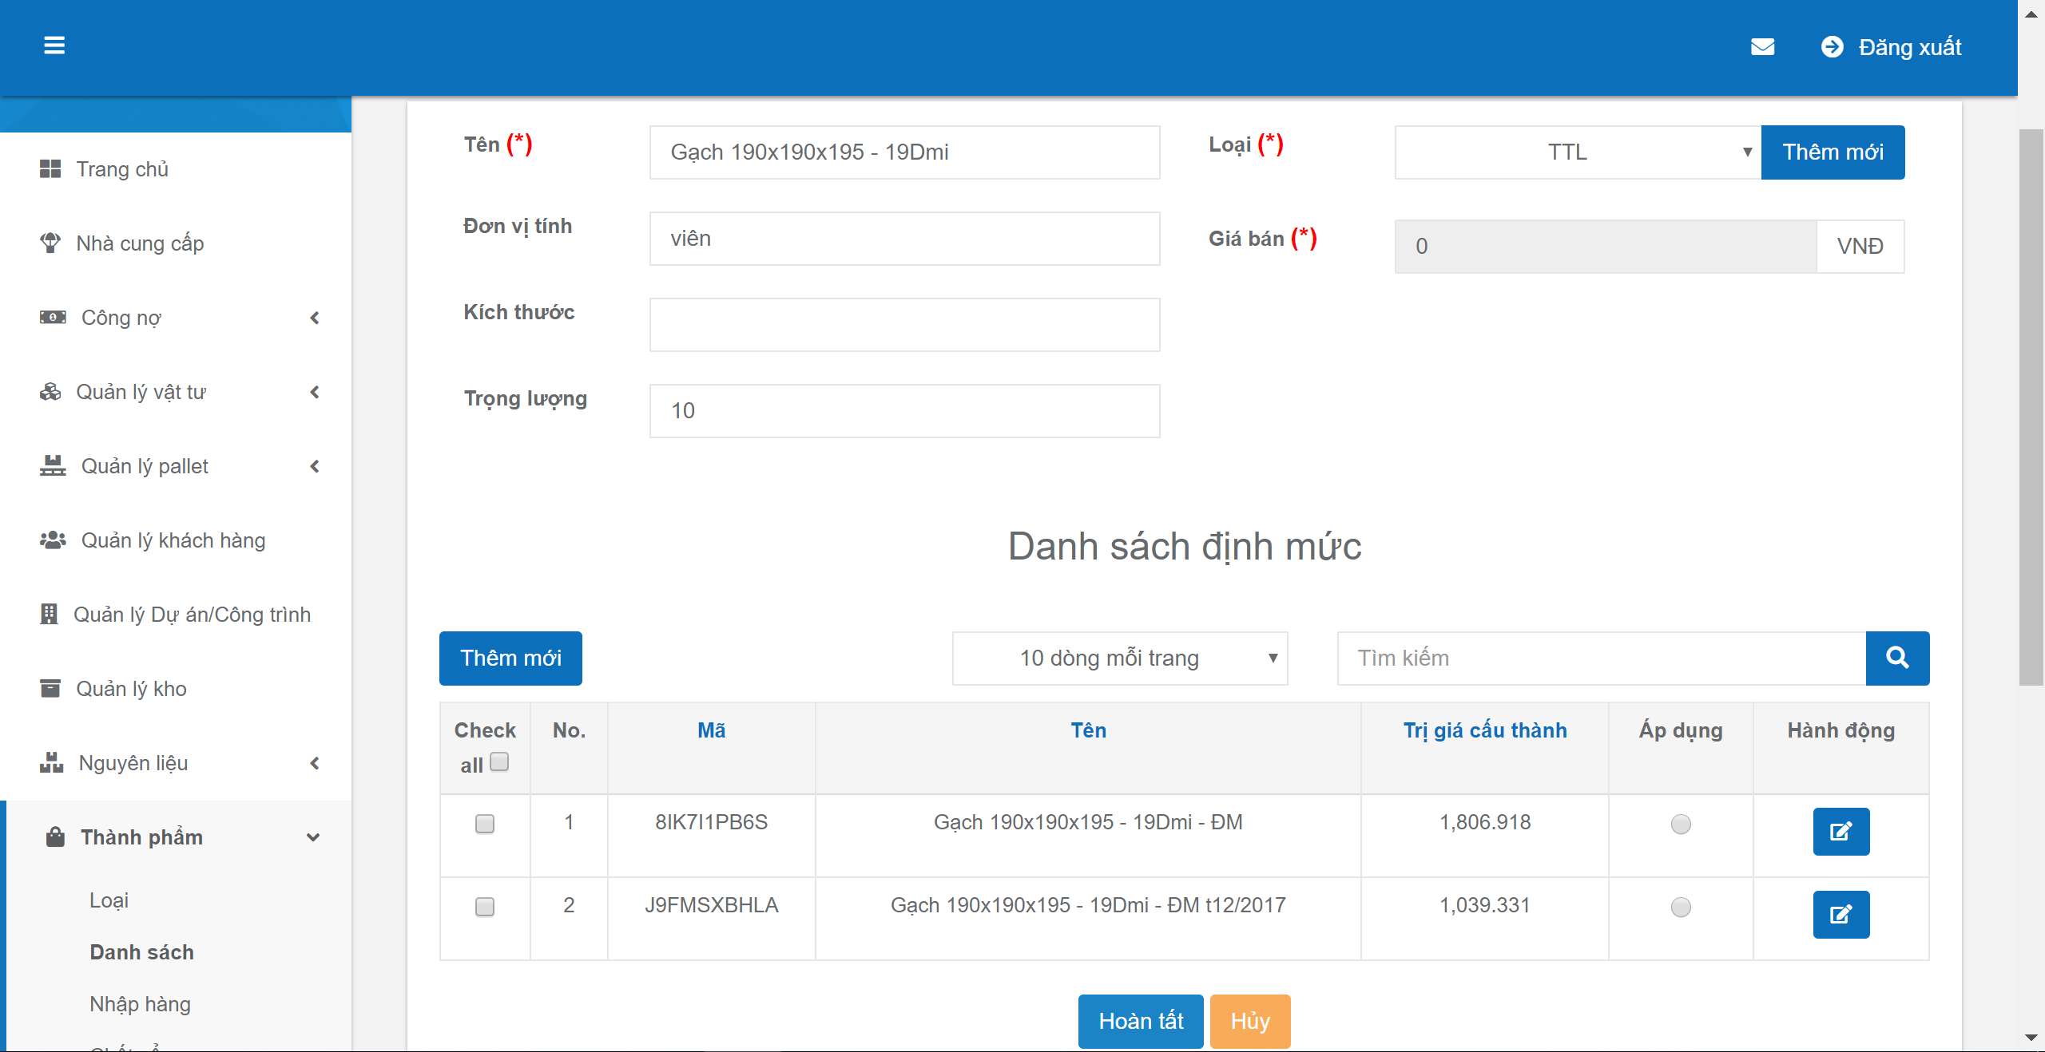Screen dimensions: 2045x1052
Task: Click the orange Hủy button
Action: (1249, 1021)
